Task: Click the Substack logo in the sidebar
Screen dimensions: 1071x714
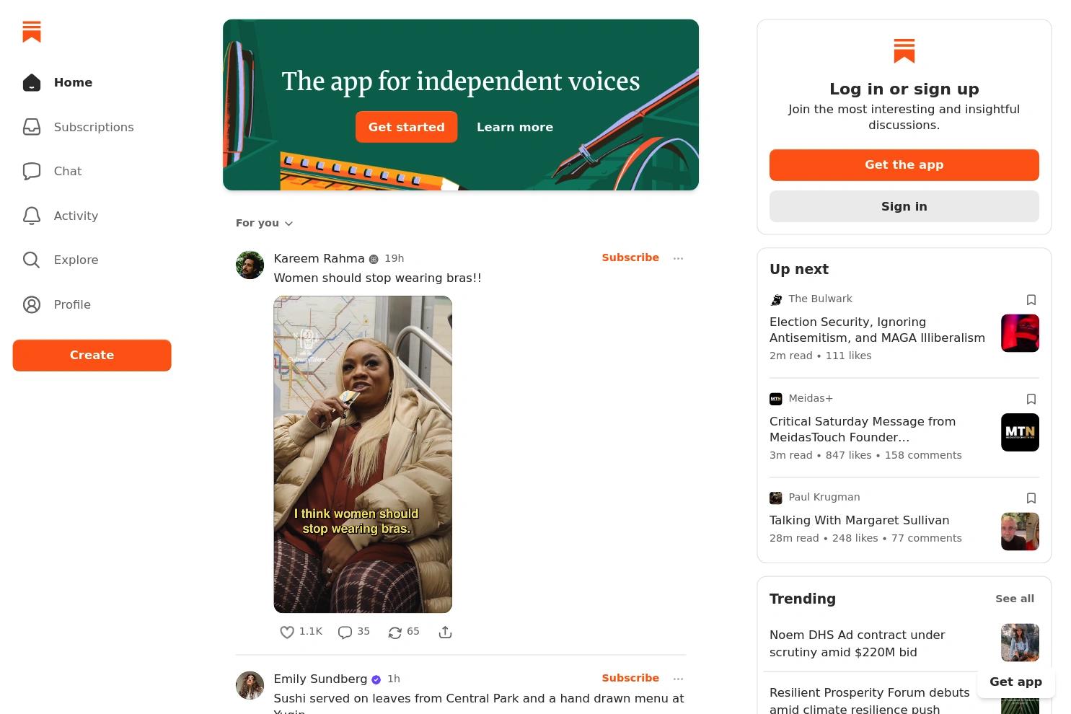Action: coord(32,32)
